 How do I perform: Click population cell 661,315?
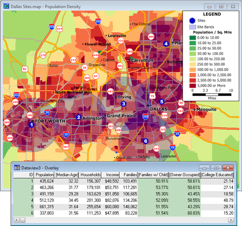point(44,207)
